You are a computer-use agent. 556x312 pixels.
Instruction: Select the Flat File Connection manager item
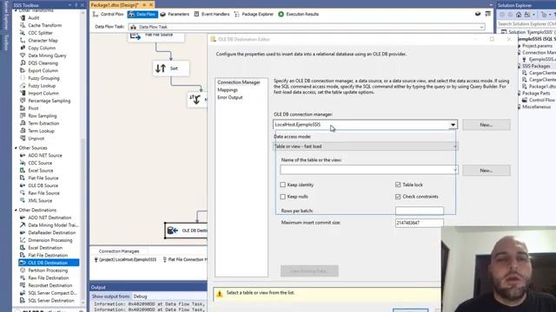185,260
